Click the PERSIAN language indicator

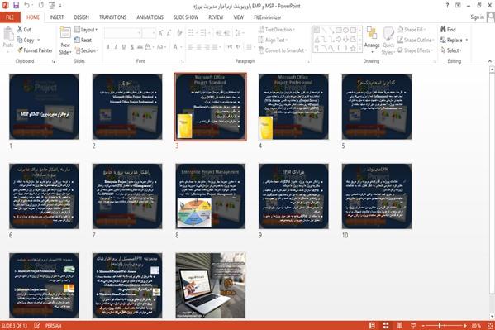pos(54,325)
